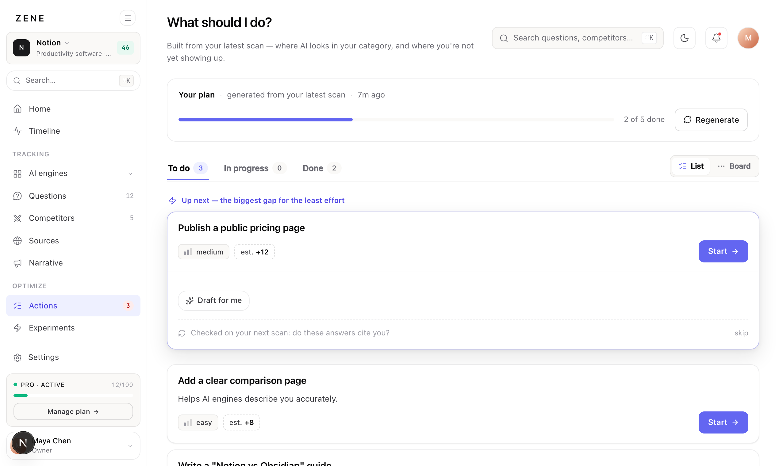Open the Sources page
Image resolution: width=779 pixels, height=466 pixels.
click(73, 241)
